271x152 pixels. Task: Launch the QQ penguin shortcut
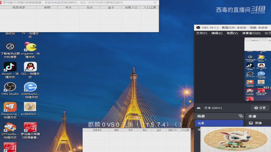(30, 67)
